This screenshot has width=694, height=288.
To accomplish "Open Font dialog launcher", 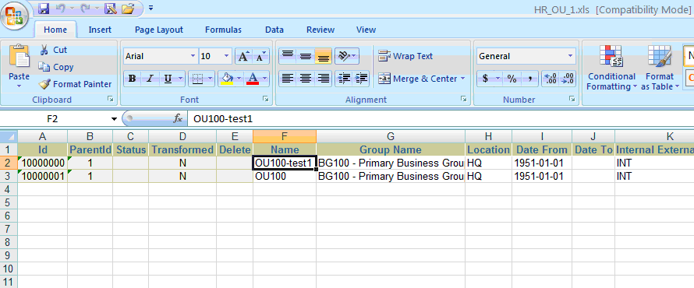I will pyautogui.click(x=266, y=100).
